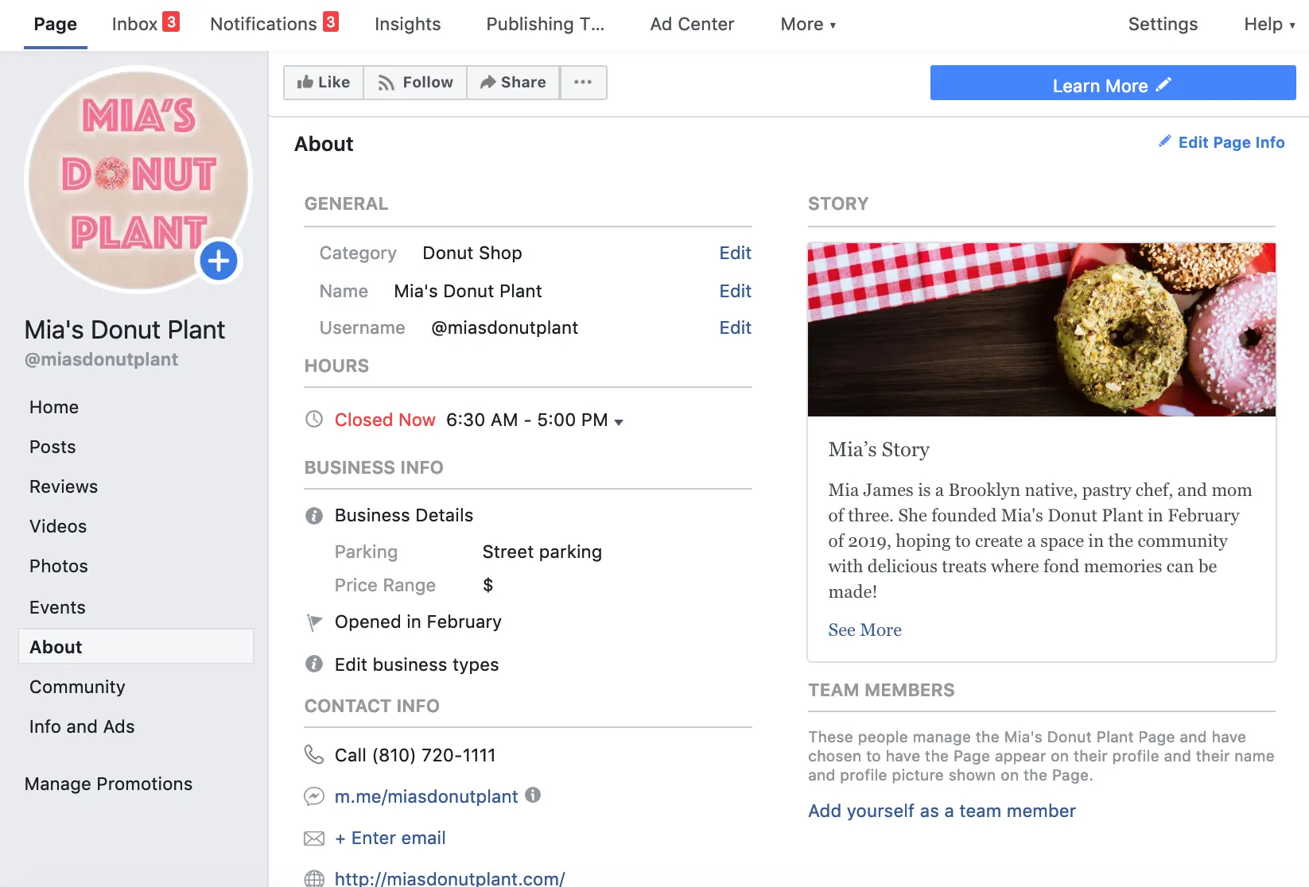Screen dimensions: 1309x887
Task: Click the Like thumbs-up icon
Action: pyautogui.click(x=306, y=82)
